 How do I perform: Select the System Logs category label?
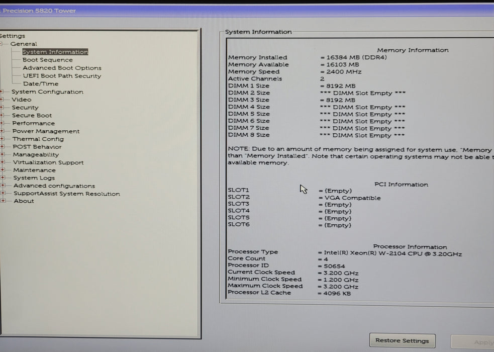tap(34, 178)
